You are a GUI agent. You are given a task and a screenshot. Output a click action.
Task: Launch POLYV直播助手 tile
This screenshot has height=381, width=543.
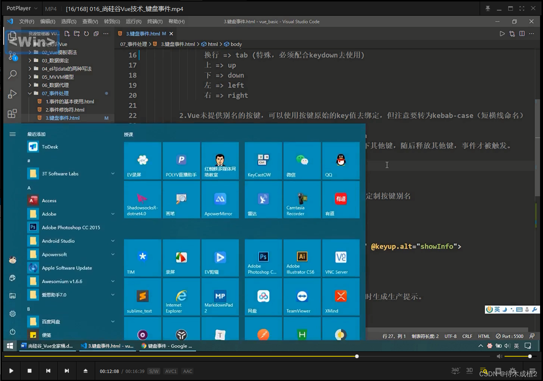click(x=181, y=161)
